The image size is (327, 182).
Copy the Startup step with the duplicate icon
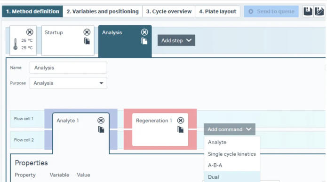coord(87,41)
